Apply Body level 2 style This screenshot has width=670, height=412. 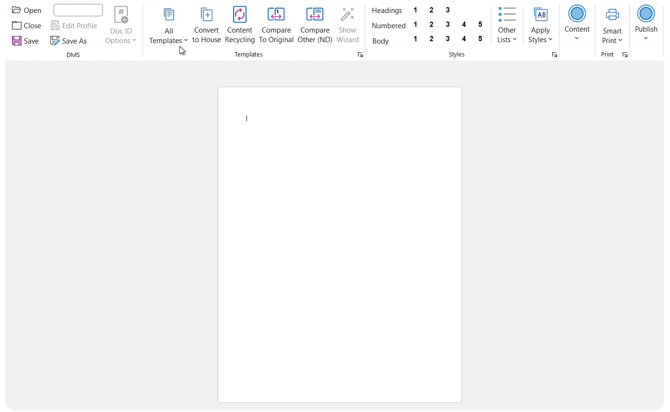point(432,39)
